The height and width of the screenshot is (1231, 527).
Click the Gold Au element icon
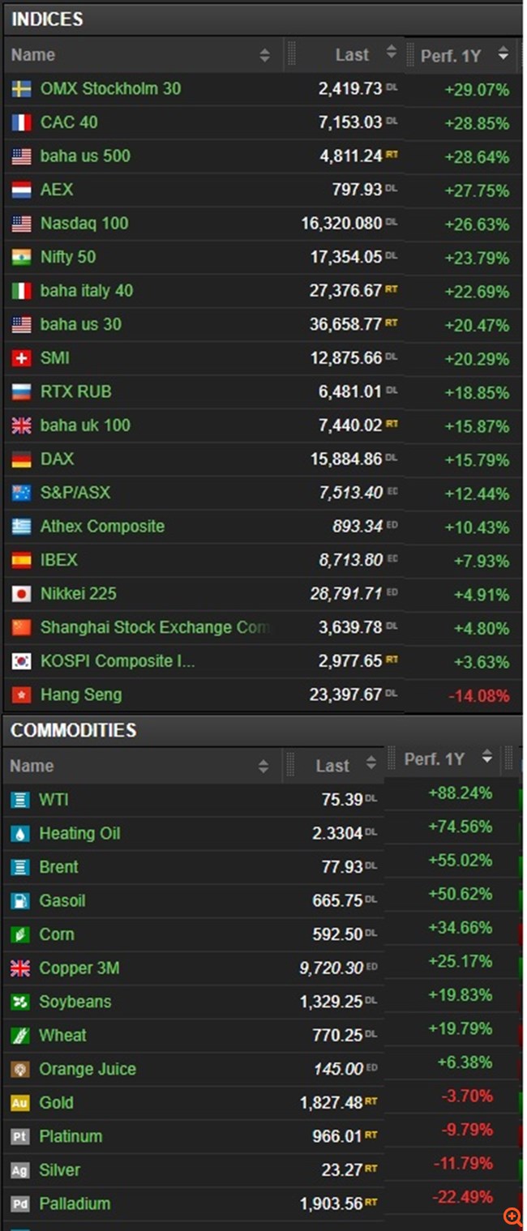point(19,1103)
